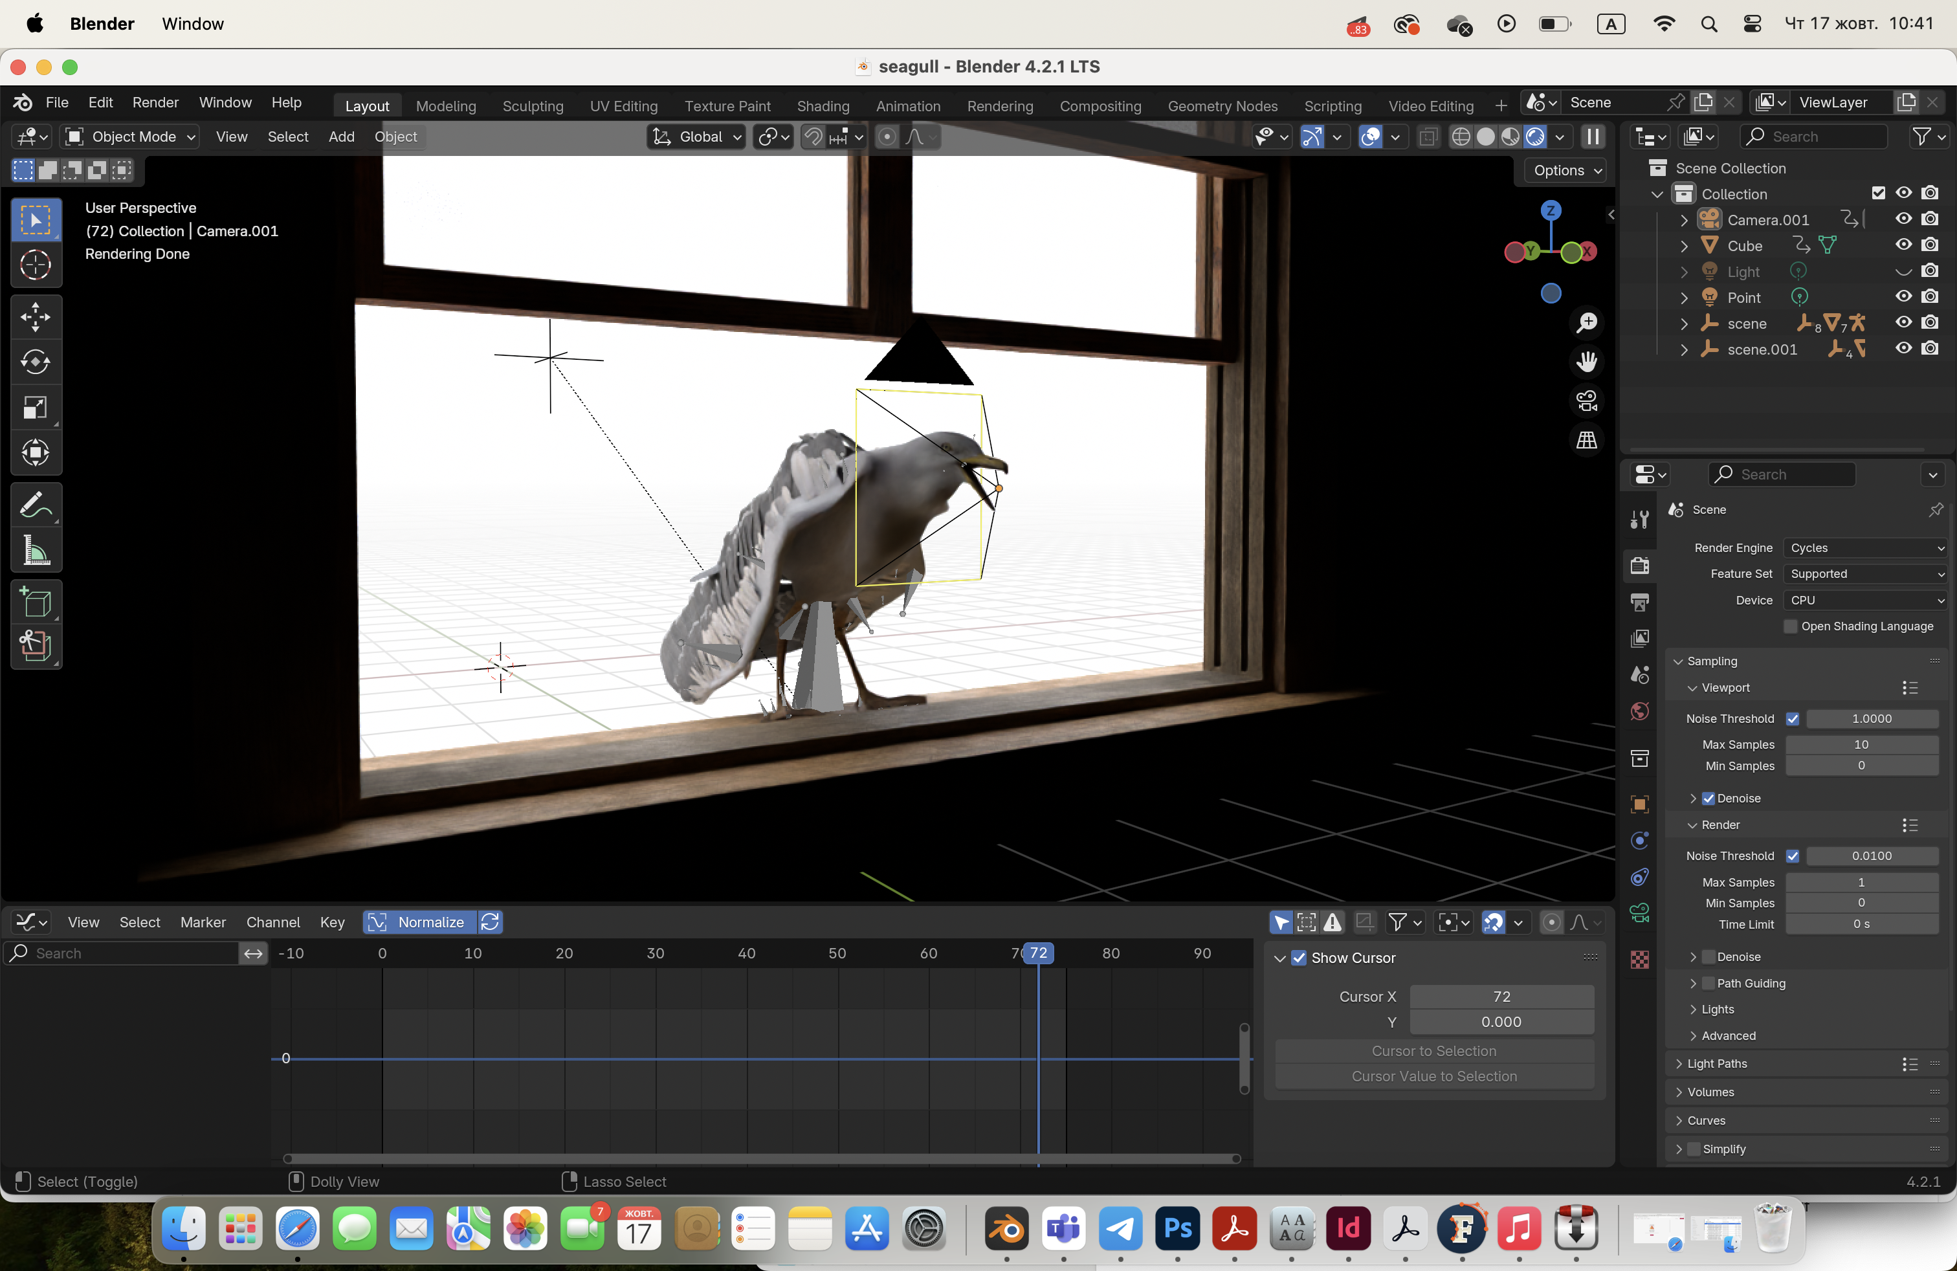Viewport: 1957px width, 1271px height.
Task: Switch to the Shading workspace tab
Action: click(823, 106)
